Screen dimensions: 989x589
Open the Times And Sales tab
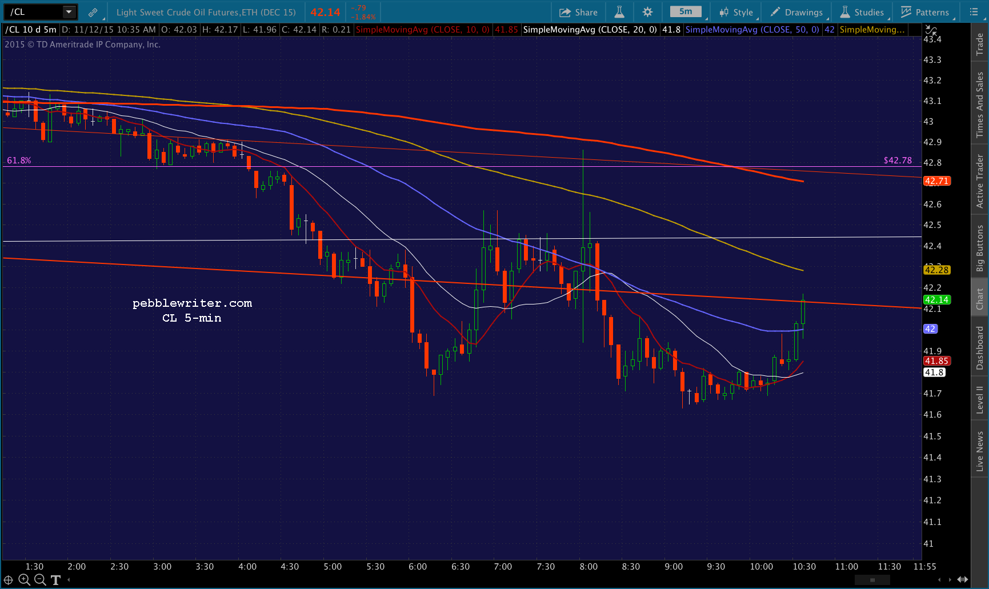[x=980, y=105]
